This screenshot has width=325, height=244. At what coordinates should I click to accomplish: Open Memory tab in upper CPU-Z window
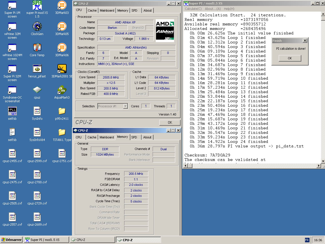tap(123, 10)
